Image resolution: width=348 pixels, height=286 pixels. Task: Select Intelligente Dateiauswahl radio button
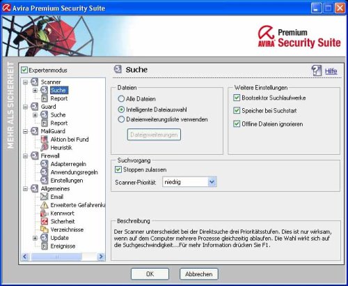click(121, 110)
